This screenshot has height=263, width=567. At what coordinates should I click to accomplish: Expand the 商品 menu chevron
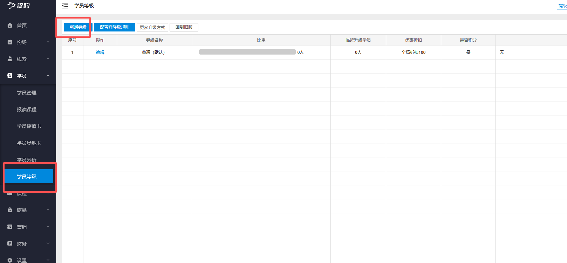pos(48,210)
